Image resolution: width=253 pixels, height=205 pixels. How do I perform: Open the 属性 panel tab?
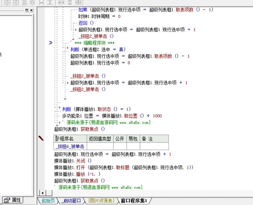click(x=13, y=200)
